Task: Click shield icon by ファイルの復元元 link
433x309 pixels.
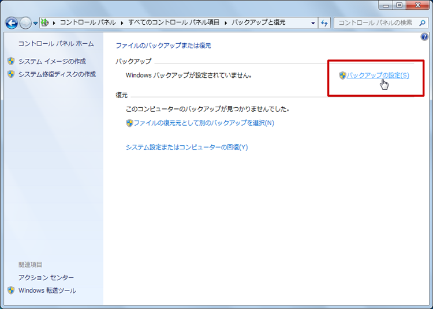Action: 129,123
